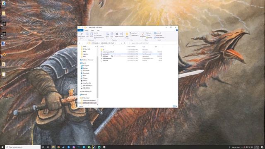The height and width of the screenshot is (149, 265).
Task: Open Task View on the taskbar
Action: click(x=48, y=147)
